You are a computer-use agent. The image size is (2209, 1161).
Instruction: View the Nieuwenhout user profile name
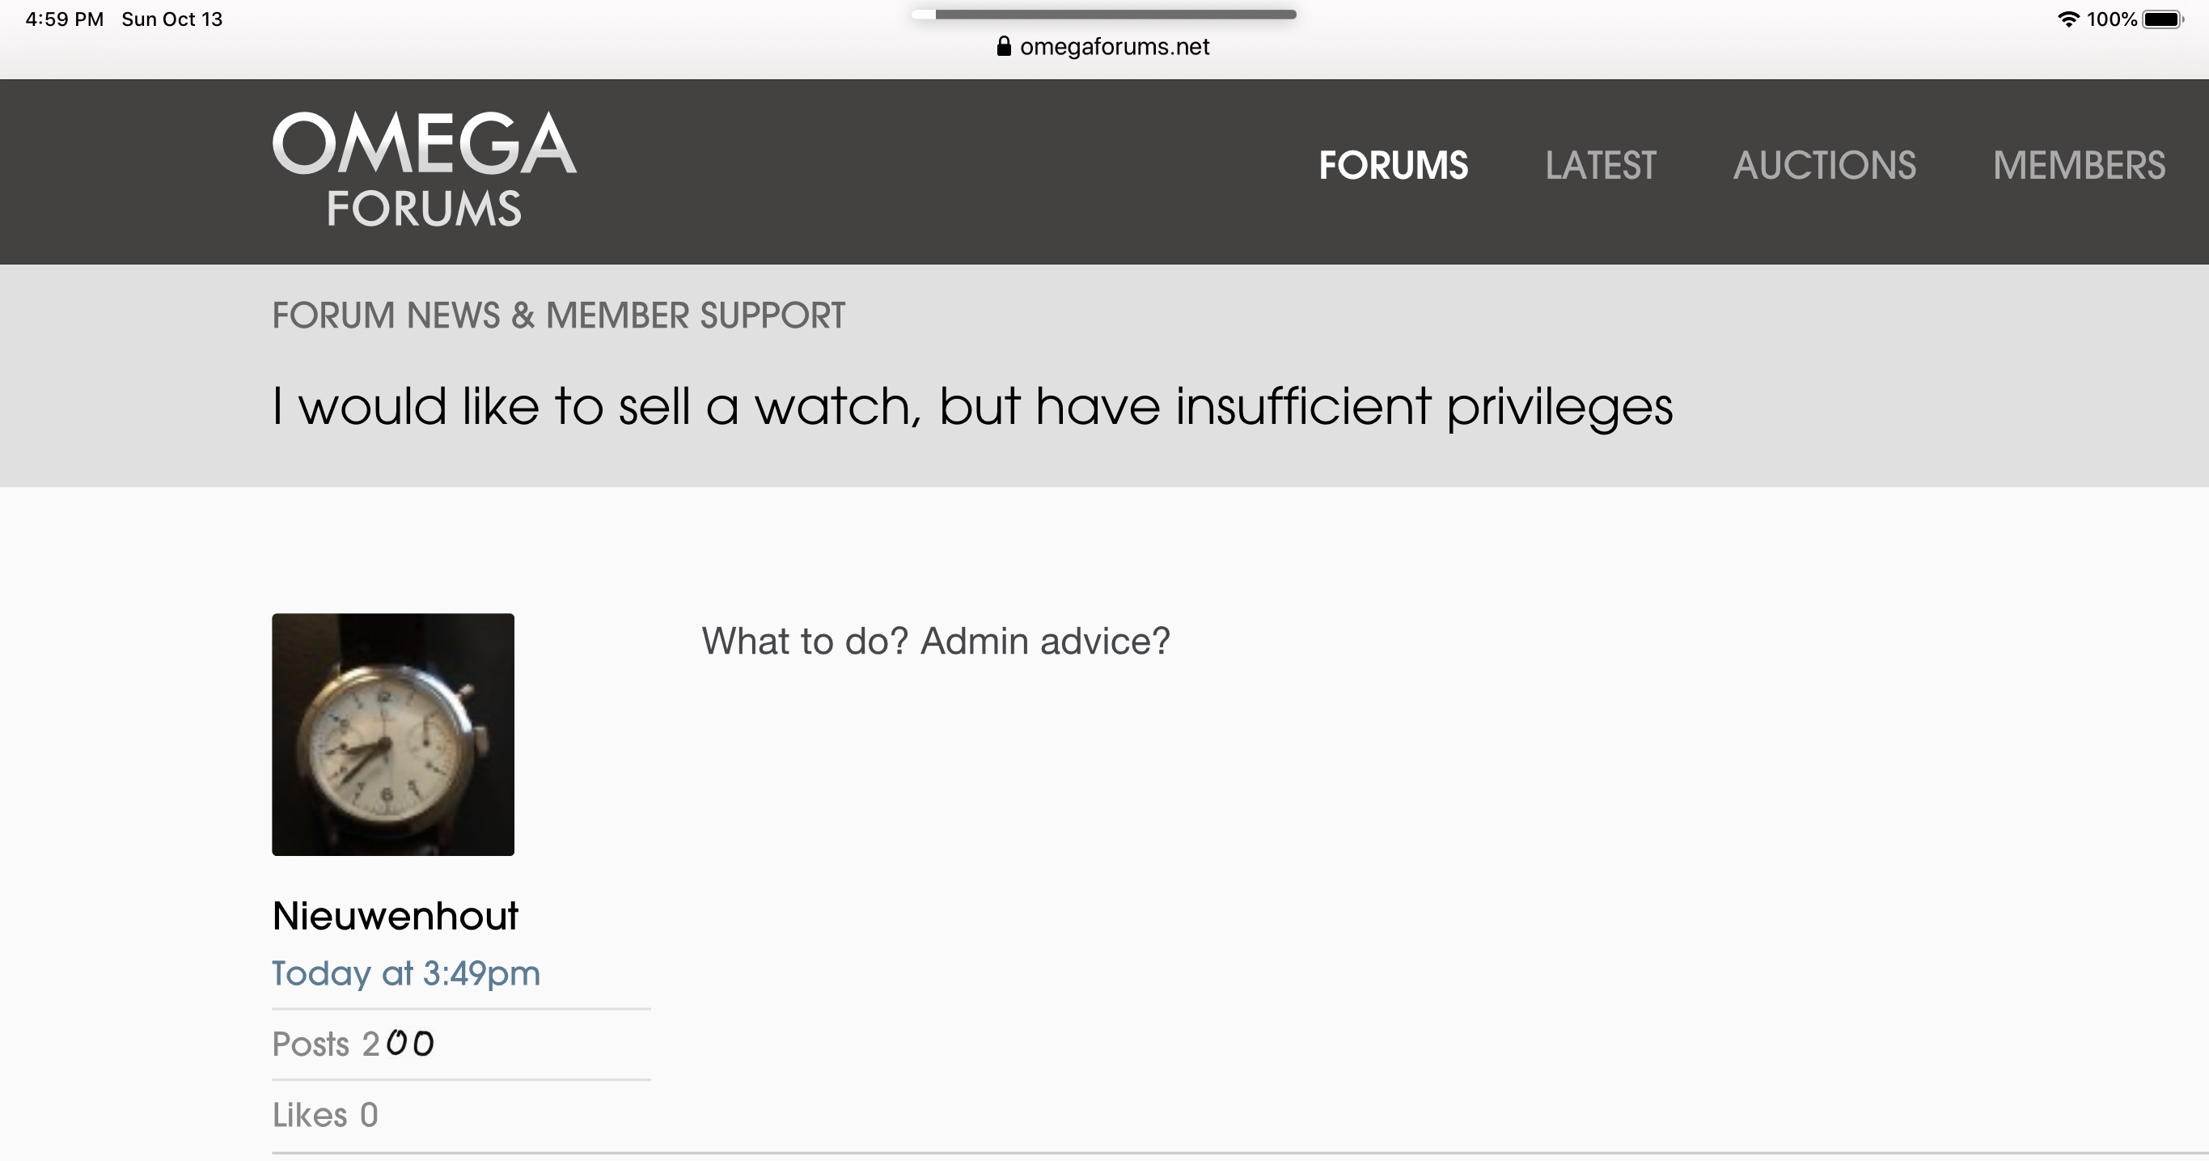tap(396, 916)
